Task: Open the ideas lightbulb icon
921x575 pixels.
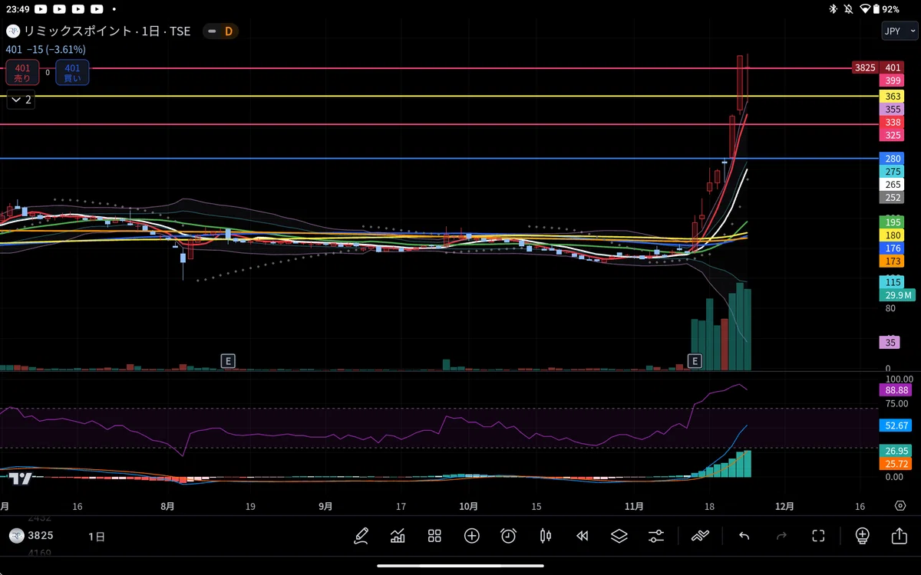Action: 862,536
